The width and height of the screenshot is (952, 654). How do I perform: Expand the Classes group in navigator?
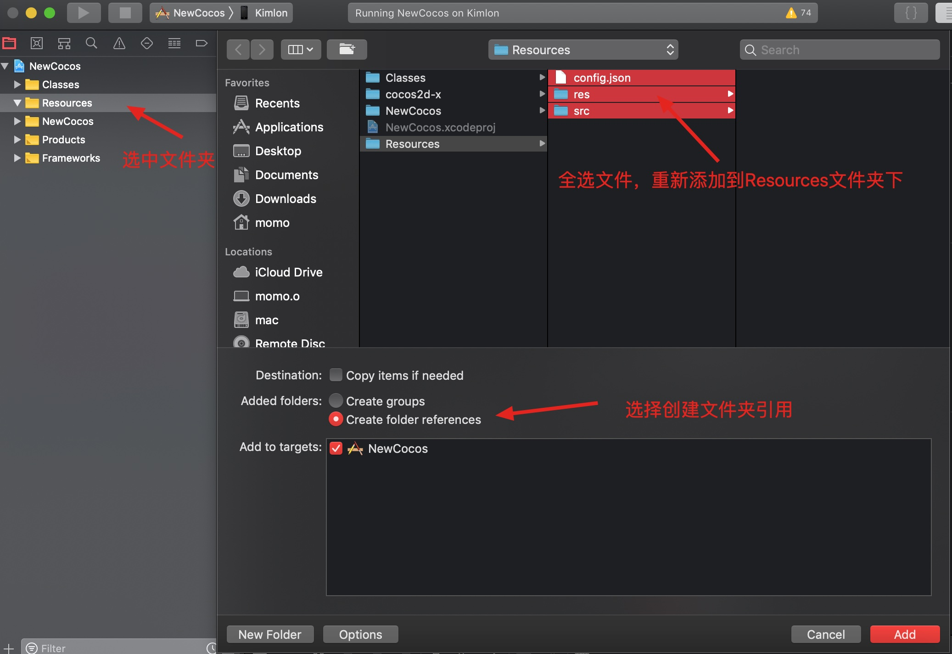point(17,85)
